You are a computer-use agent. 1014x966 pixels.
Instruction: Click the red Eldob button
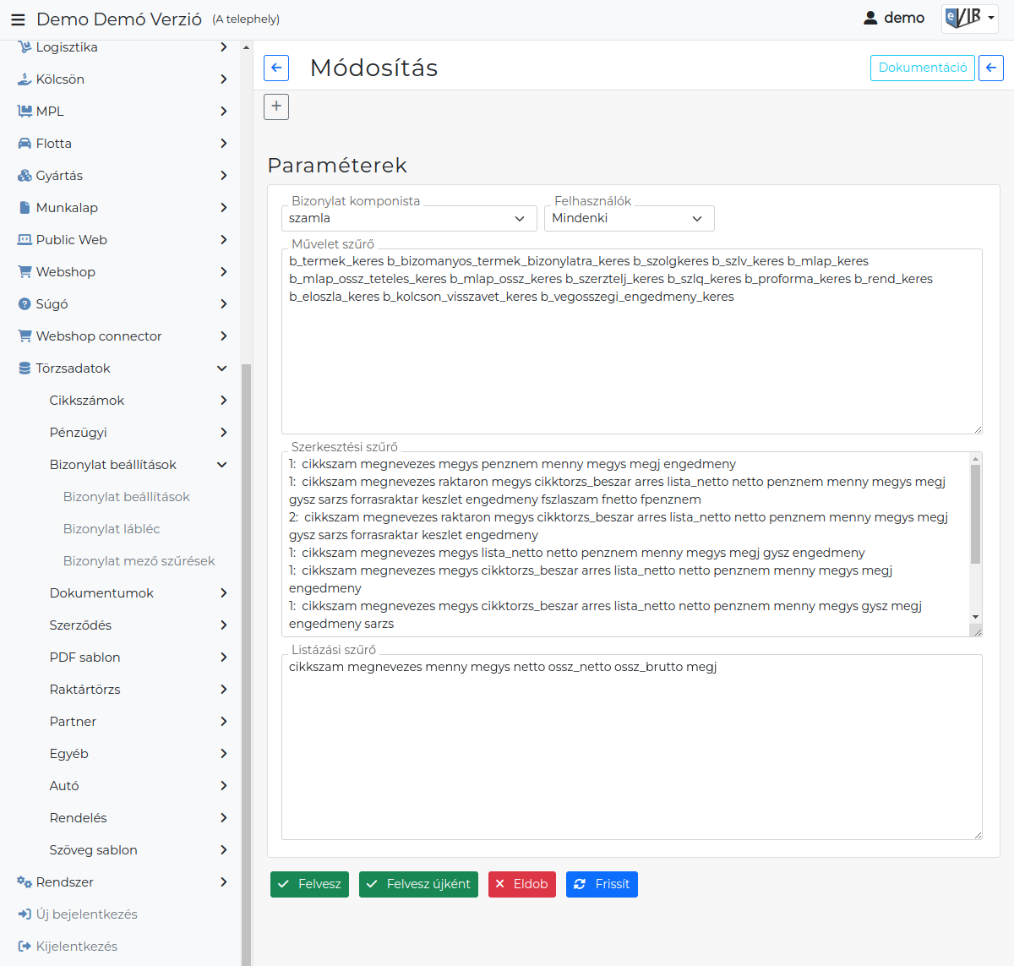click(x=522, y=884)
